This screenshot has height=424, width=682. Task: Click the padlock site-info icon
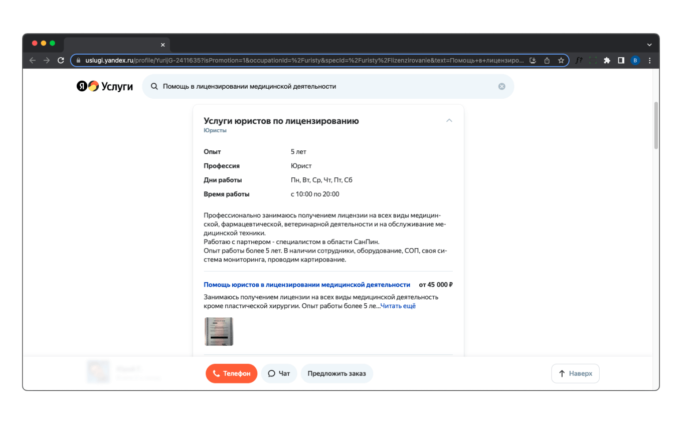coord(78,60)
